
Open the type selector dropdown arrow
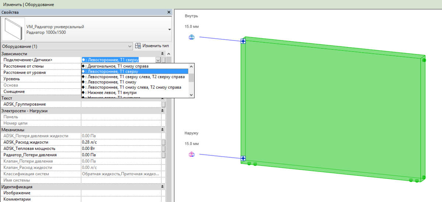click(169, 29)
